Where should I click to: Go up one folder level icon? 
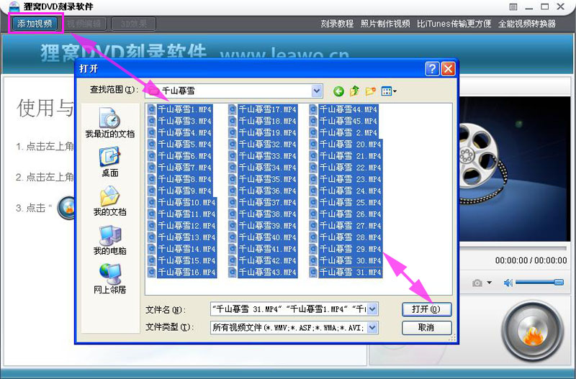click(354, 91)
